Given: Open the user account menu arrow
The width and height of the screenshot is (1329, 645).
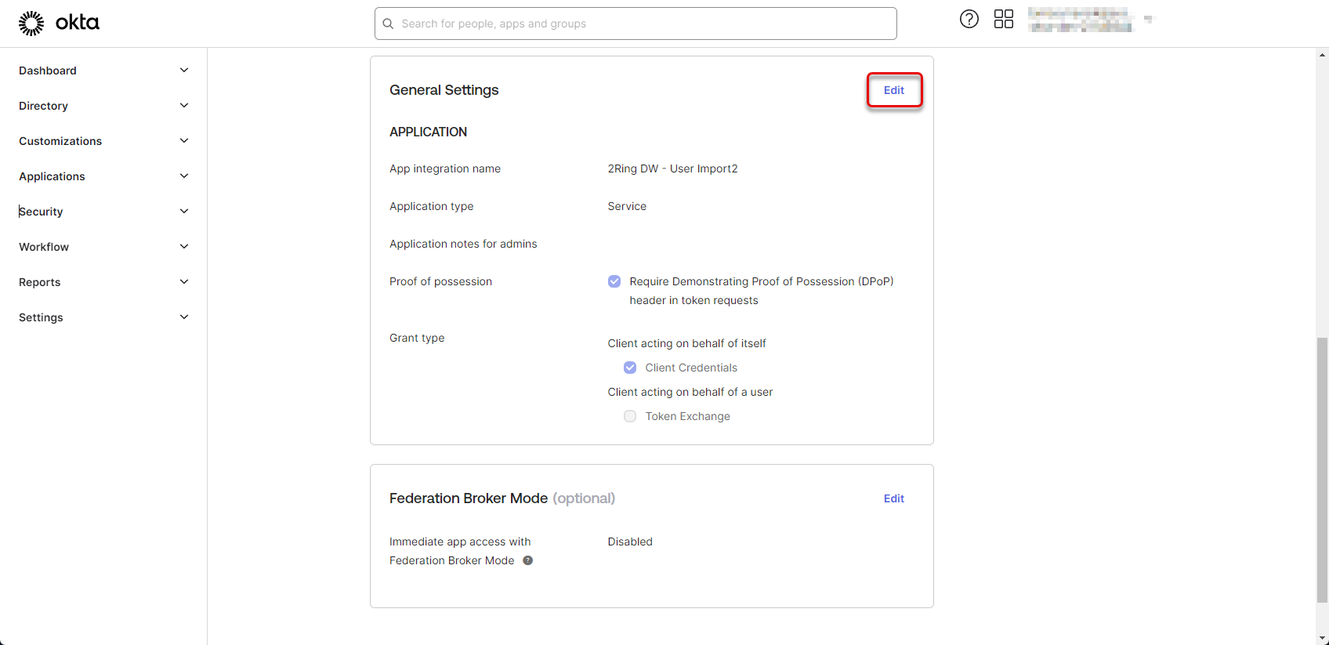Looking at the screenshot, I should tap(1148, 19).
